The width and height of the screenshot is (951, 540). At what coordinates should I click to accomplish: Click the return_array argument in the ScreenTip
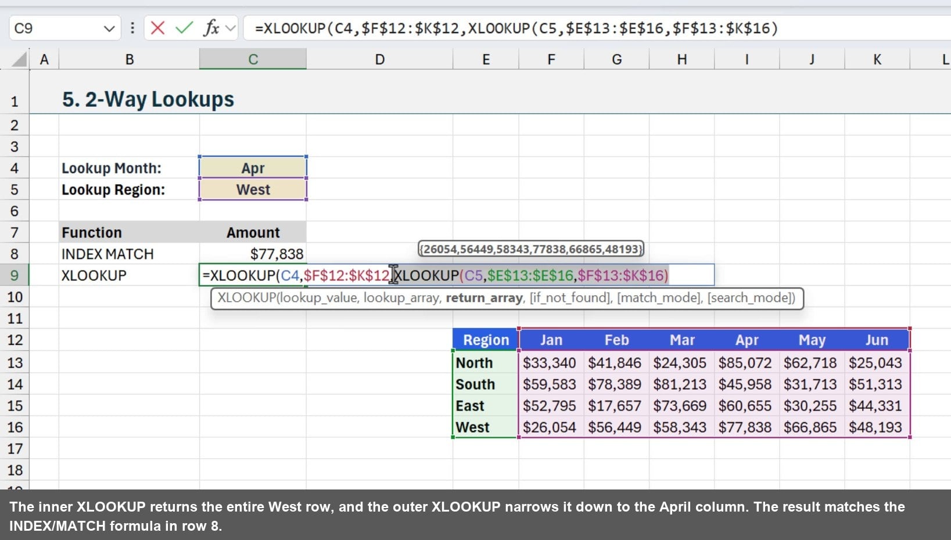(485, 298)
